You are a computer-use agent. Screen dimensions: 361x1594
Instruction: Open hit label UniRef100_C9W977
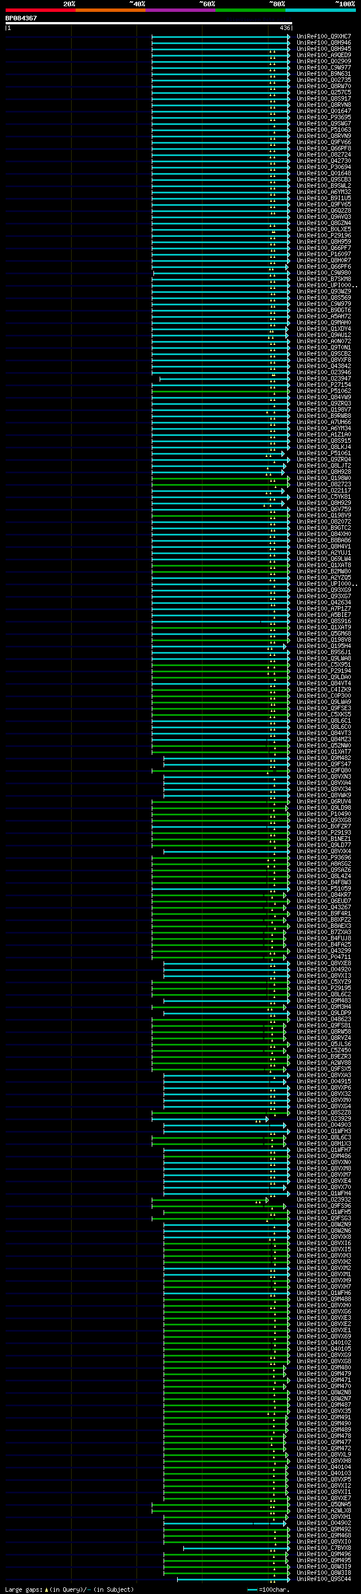point(324,67)
